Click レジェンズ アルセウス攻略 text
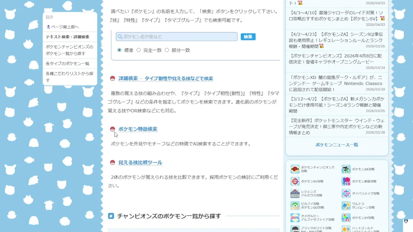 [312, 194]
